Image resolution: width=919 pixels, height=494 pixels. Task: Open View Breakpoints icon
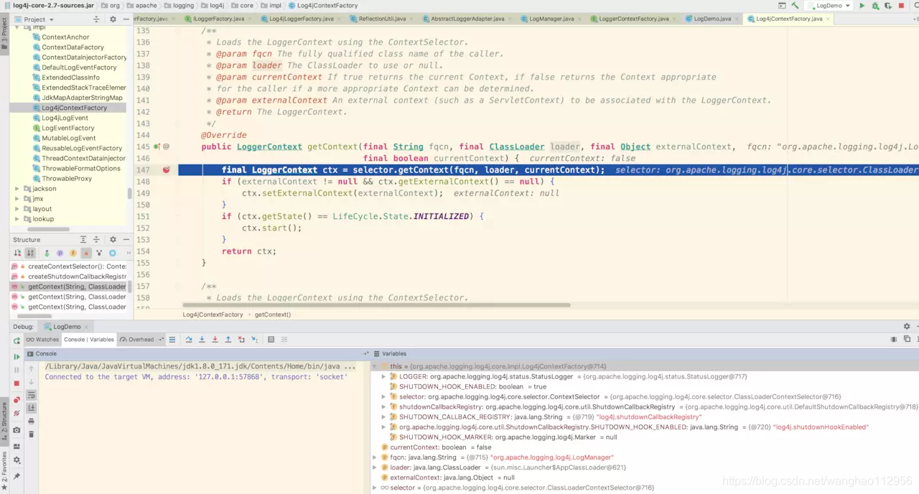[x=17, y=400]
